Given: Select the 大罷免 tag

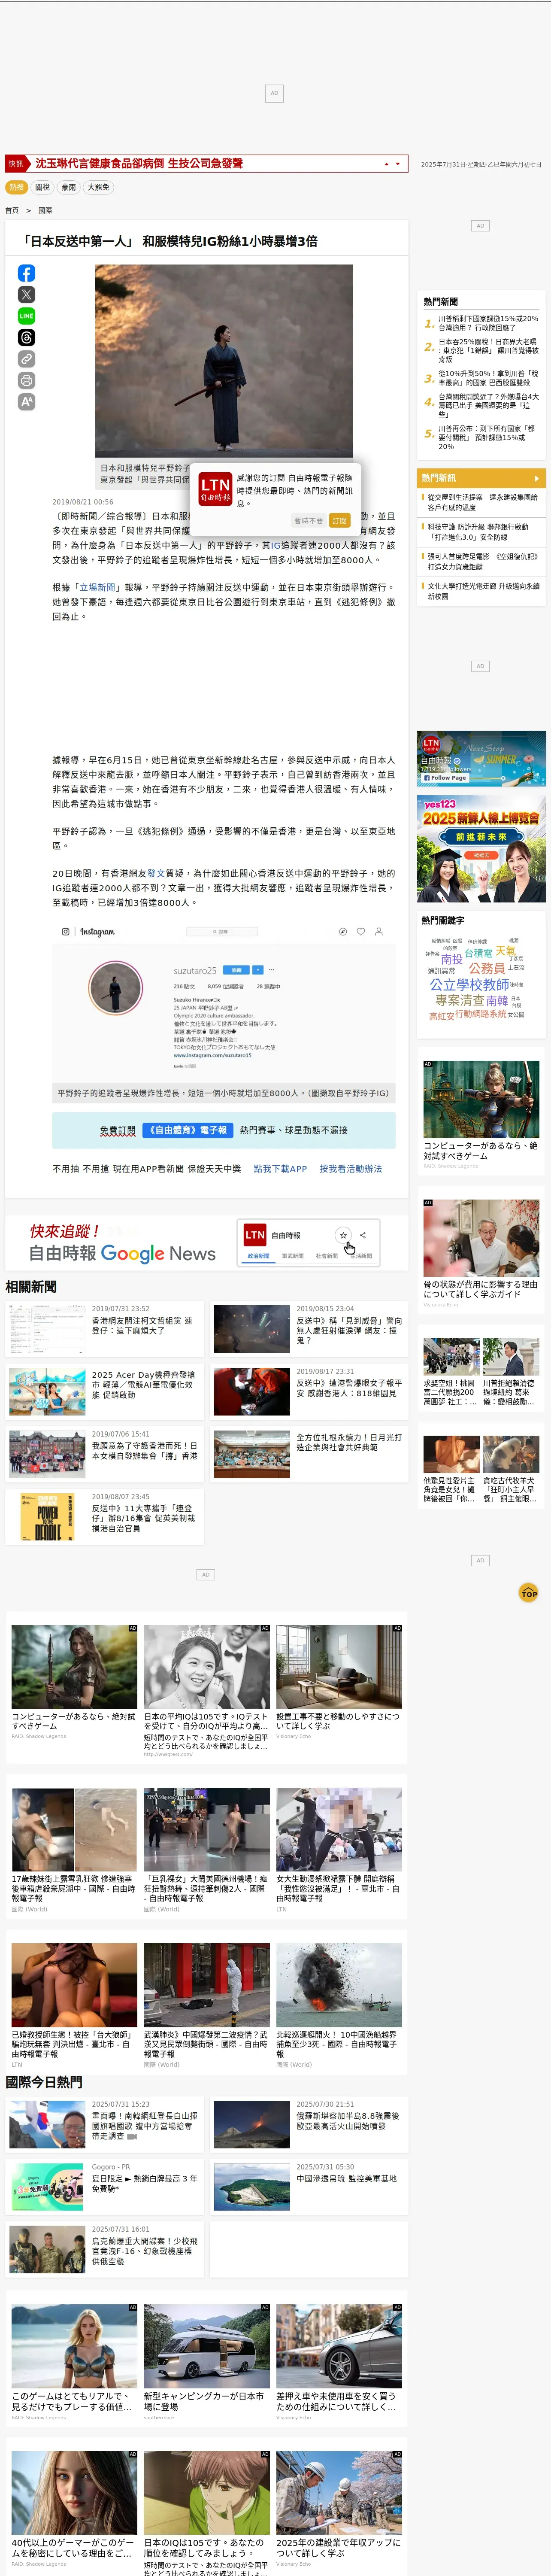Looking at the screenshot, I should (98, 187).
